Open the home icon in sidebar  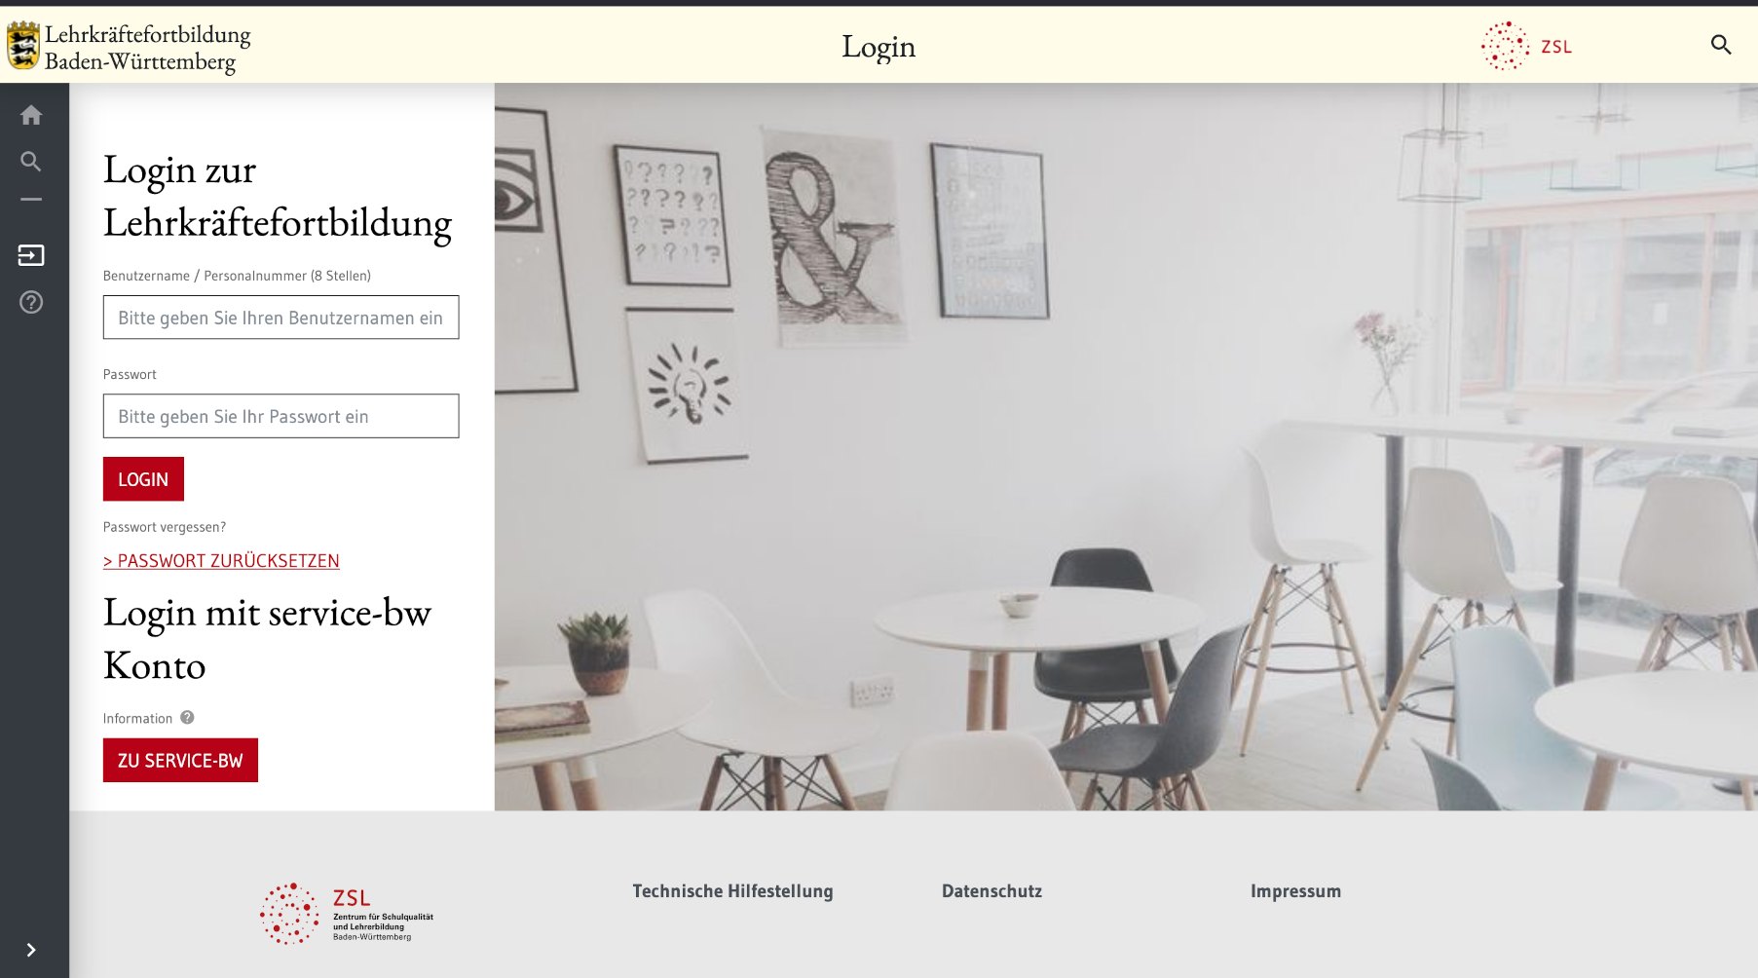click(31, 115)
